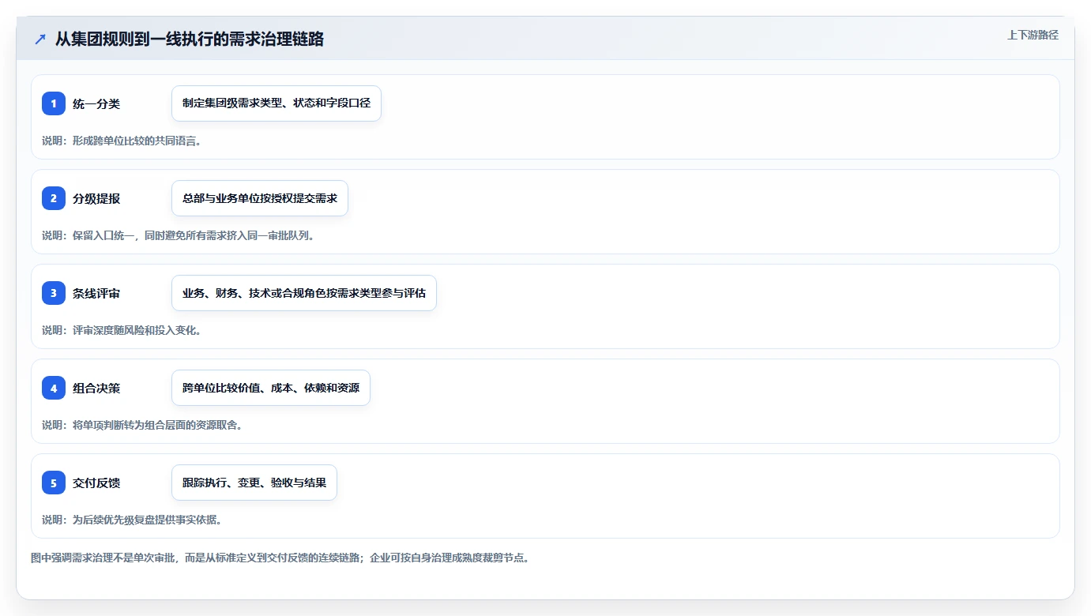Click step number badge 4
The width and height of the screenshot is (1091, 616).
coord(54,388)
